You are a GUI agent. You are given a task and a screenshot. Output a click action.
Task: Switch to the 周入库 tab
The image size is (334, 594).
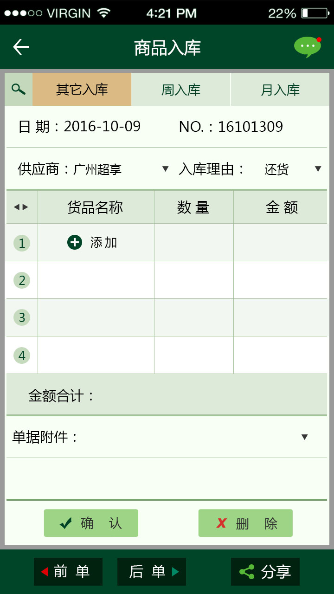coord(181,89)
